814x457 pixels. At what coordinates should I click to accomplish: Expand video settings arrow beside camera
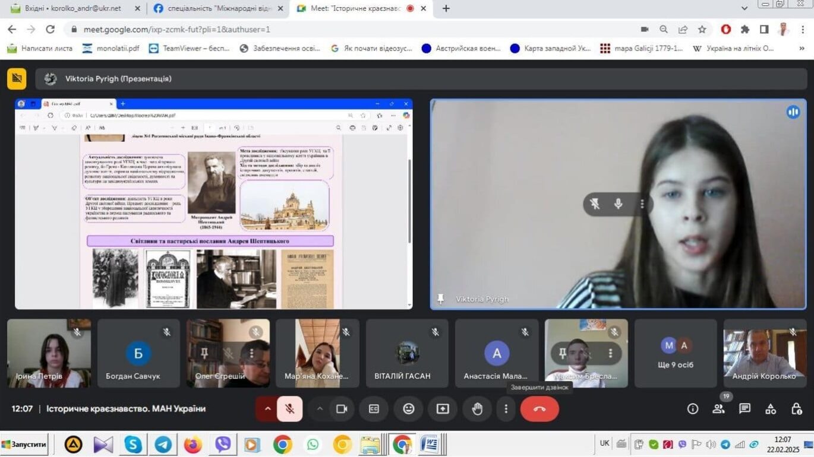(x=320, y=409)
